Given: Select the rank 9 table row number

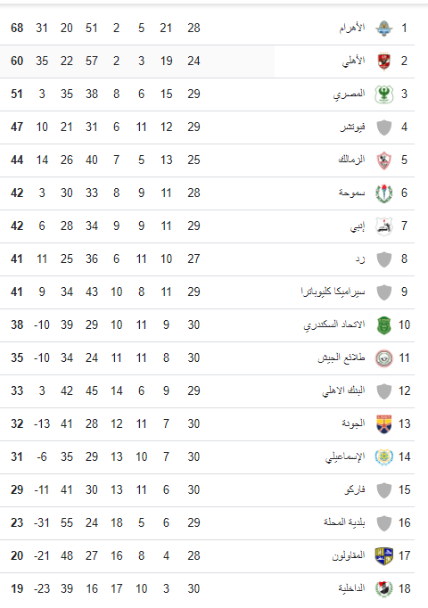Looking at the screenshot, I should pos(404,292).
